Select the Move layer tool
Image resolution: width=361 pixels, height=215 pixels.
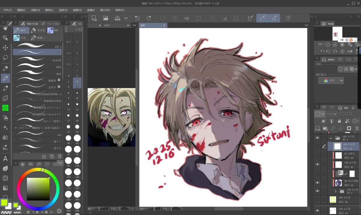coord(5,48)
